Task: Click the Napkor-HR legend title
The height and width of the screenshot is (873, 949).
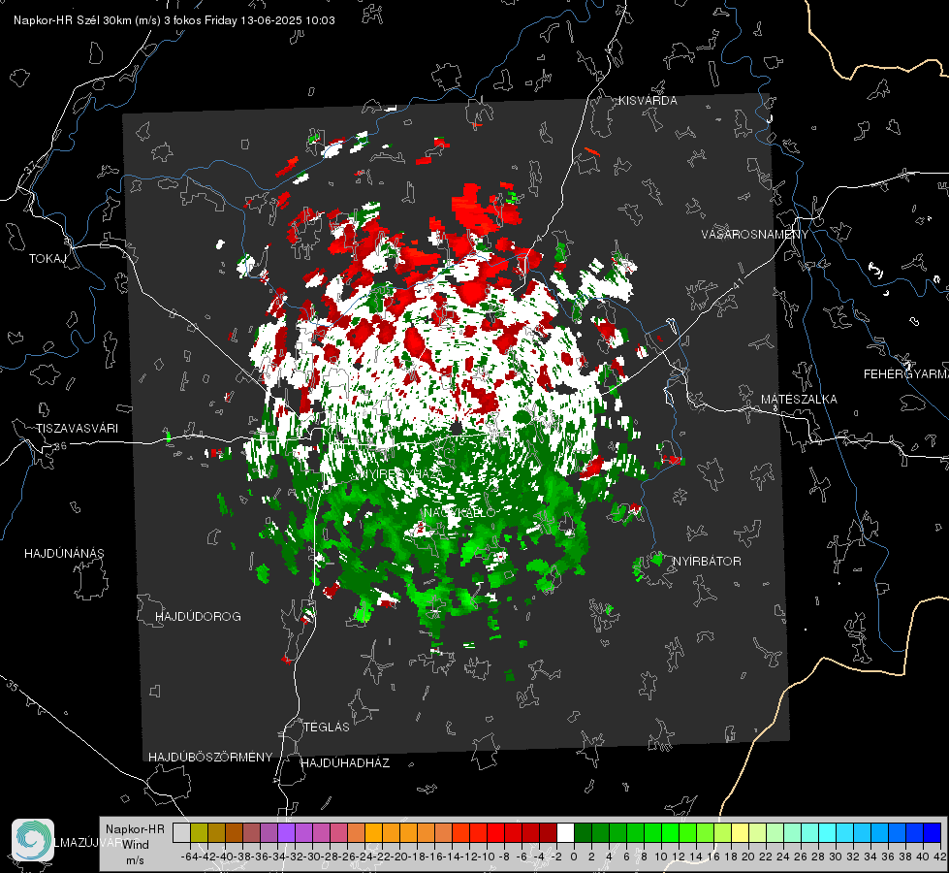Action: tap(135, 829)
